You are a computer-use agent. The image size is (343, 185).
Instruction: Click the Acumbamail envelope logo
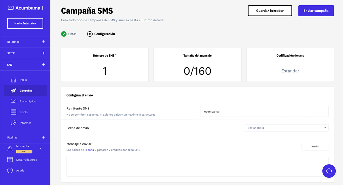(x=11, y=8)
